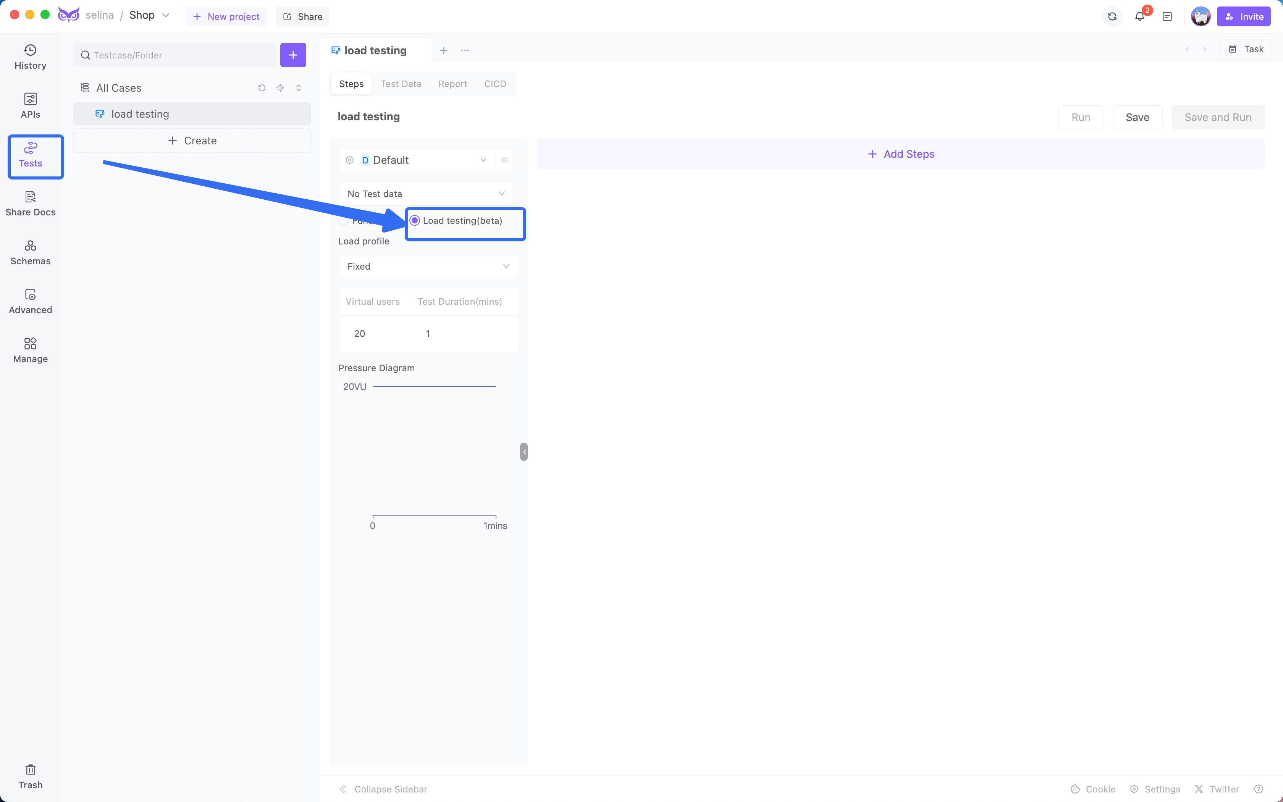
Task: Edit the Virtual users value 20
Action: [x=359, y=334]
